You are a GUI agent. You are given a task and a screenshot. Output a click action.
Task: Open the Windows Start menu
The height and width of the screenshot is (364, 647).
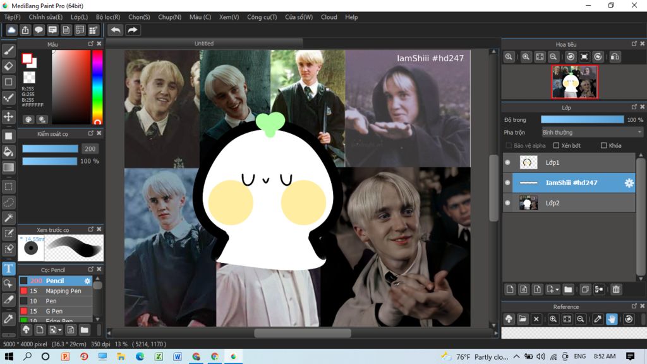(x=9, y=356)
